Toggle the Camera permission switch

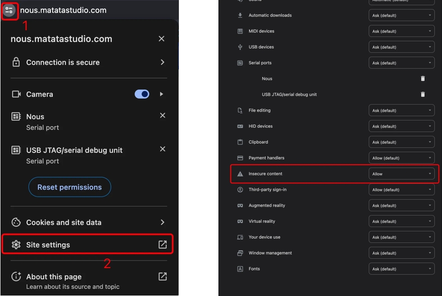pos(142,94)
